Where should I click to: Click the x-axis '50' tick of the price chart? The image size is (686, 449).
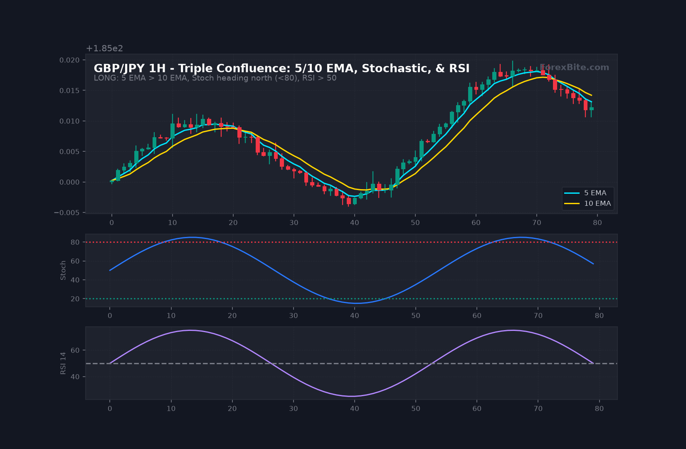(415, 223)
